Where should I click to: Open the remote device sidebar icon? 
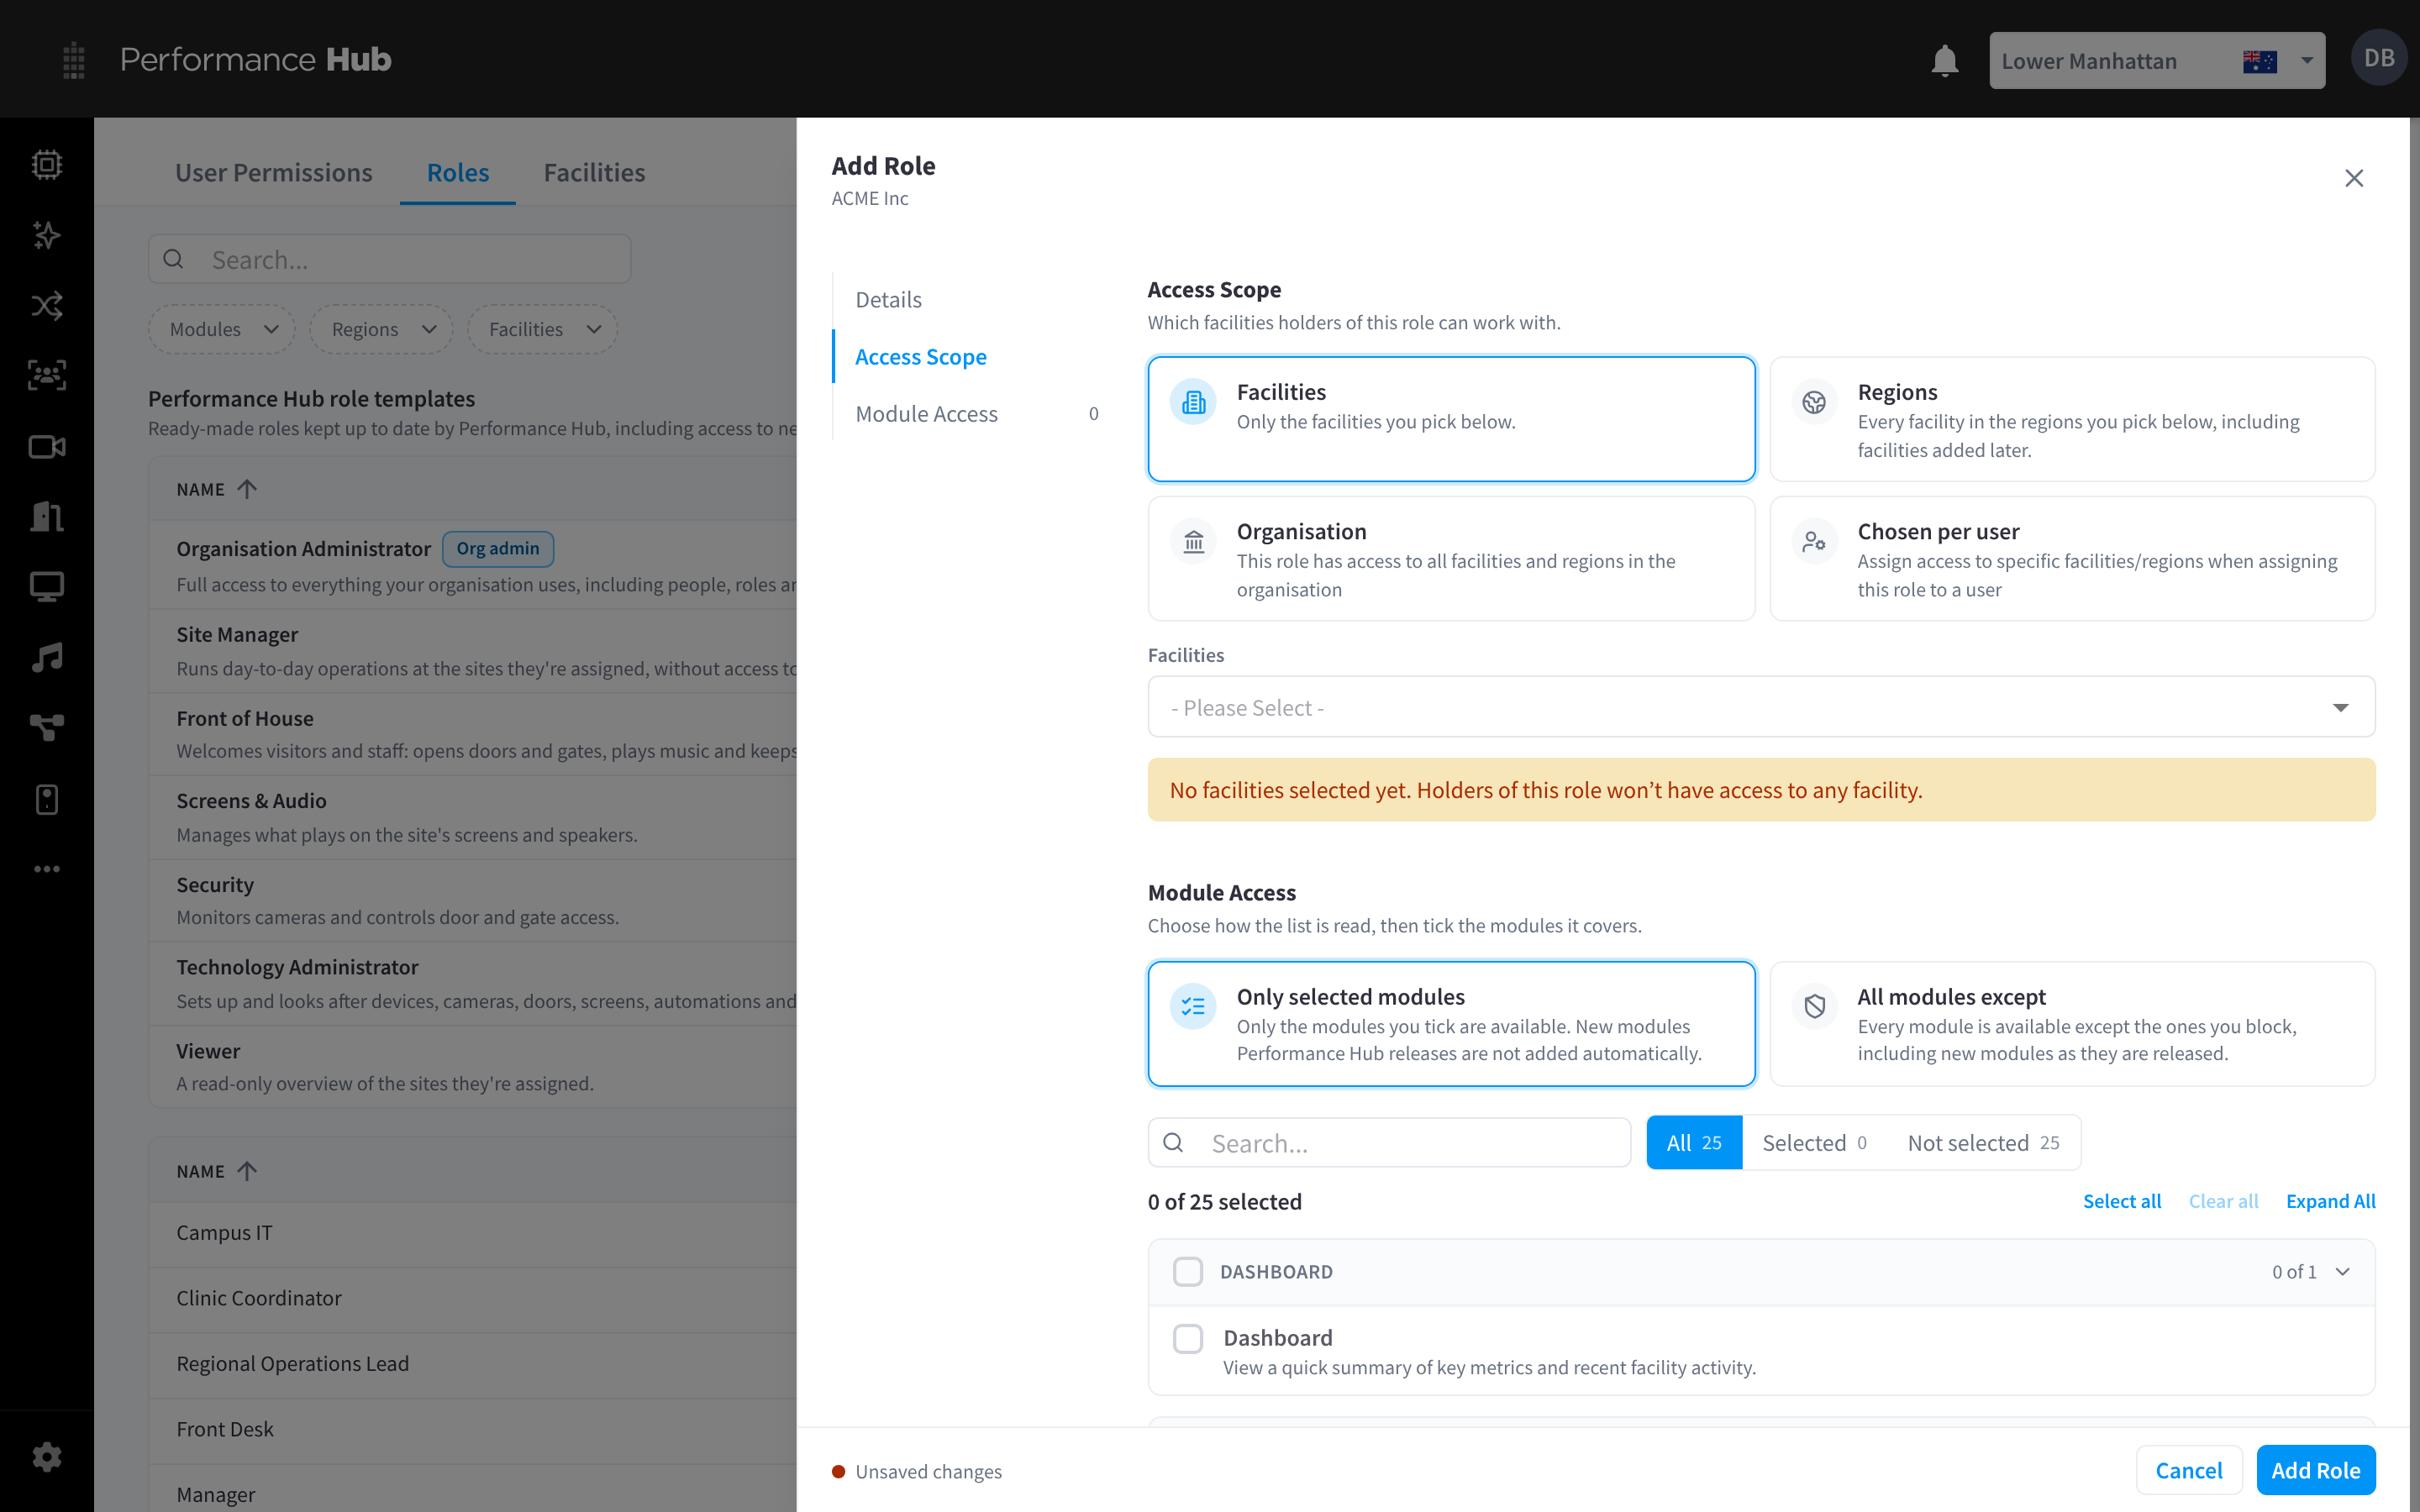[x=47, y=799]
